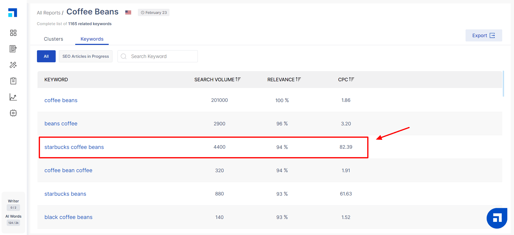The width and height of the screenshot is (514, 235).
Task: Select the magic wand AI tool icon
Action: coord(13,65)
